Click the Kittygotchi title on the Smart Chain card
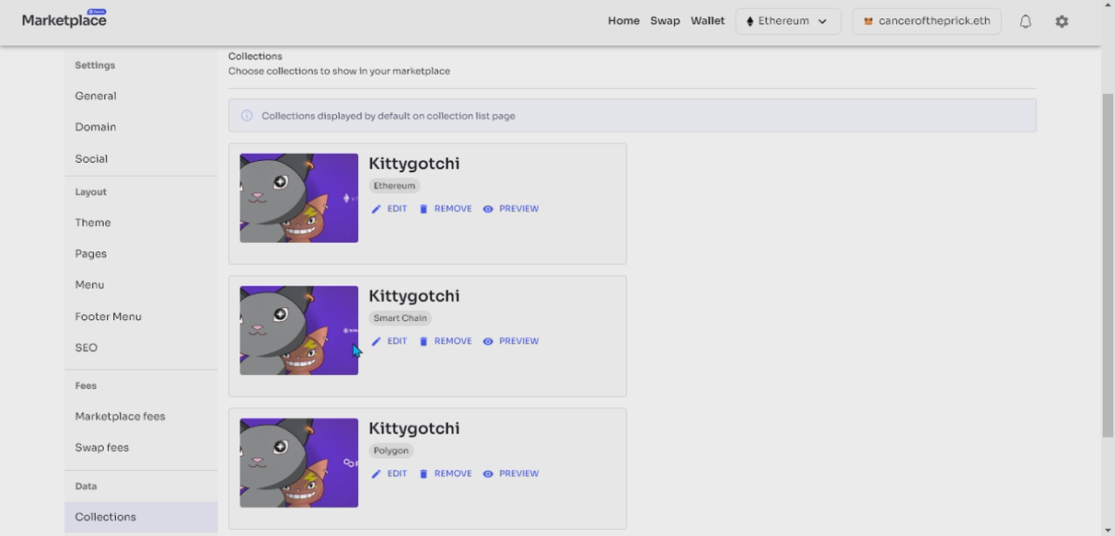This screenshot has height=536, width=1115. coord(414,296)
